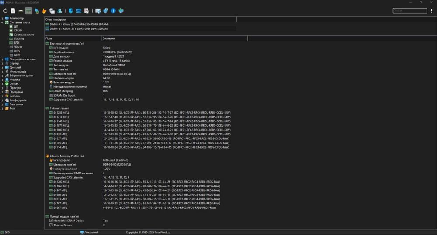This screenshot has width=437, height=235.
Task: Toggle the Monolithic DRAM Device checkbox
Action: 51,221
